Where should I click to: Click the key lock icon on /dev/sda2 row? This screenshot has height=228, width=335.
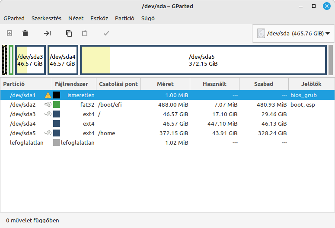pos(48,104)
